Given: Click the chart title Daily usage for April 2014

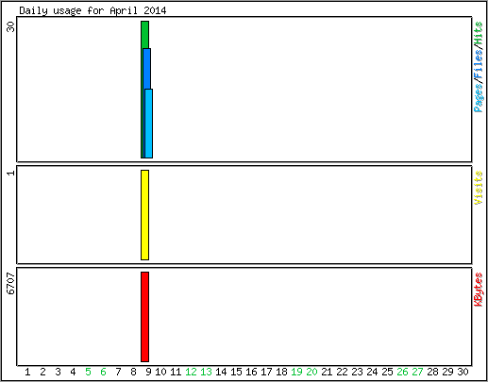Looking at the screenshot, I should [x=93, y=10].
